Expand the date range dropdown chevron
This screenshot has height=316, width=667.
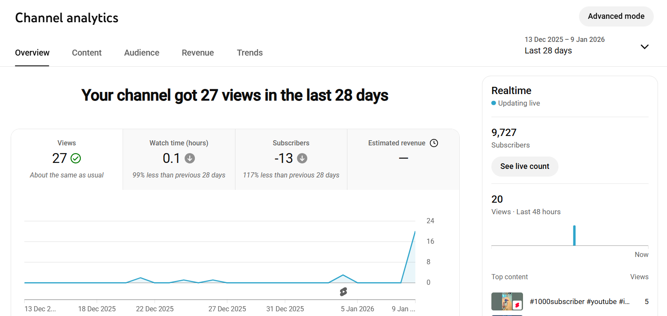click(644, 47)
